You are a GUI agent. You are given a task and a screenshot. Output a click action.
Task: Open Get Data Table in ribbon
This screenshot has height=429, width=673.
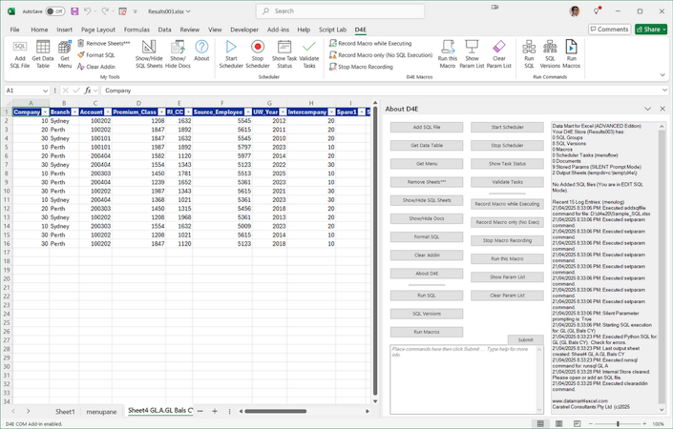43,54
